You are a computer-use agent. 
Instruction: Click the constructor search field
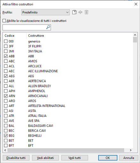point(27,27)
